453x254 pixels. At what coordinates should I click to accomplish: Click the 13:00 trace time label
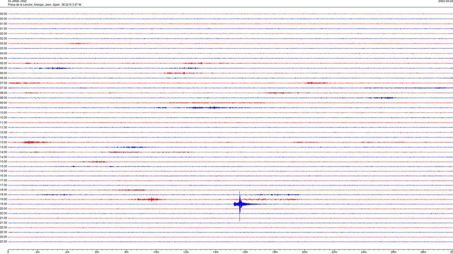pyautogui.click(x=3, y=142)
